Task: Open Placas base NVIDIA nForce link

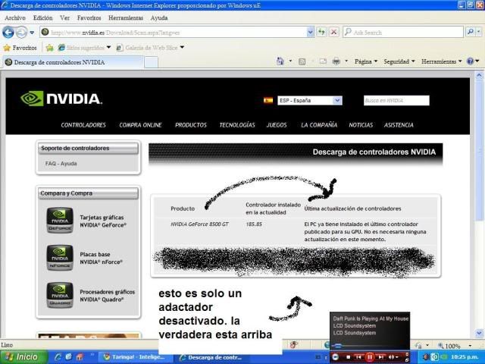Action: 101,258
